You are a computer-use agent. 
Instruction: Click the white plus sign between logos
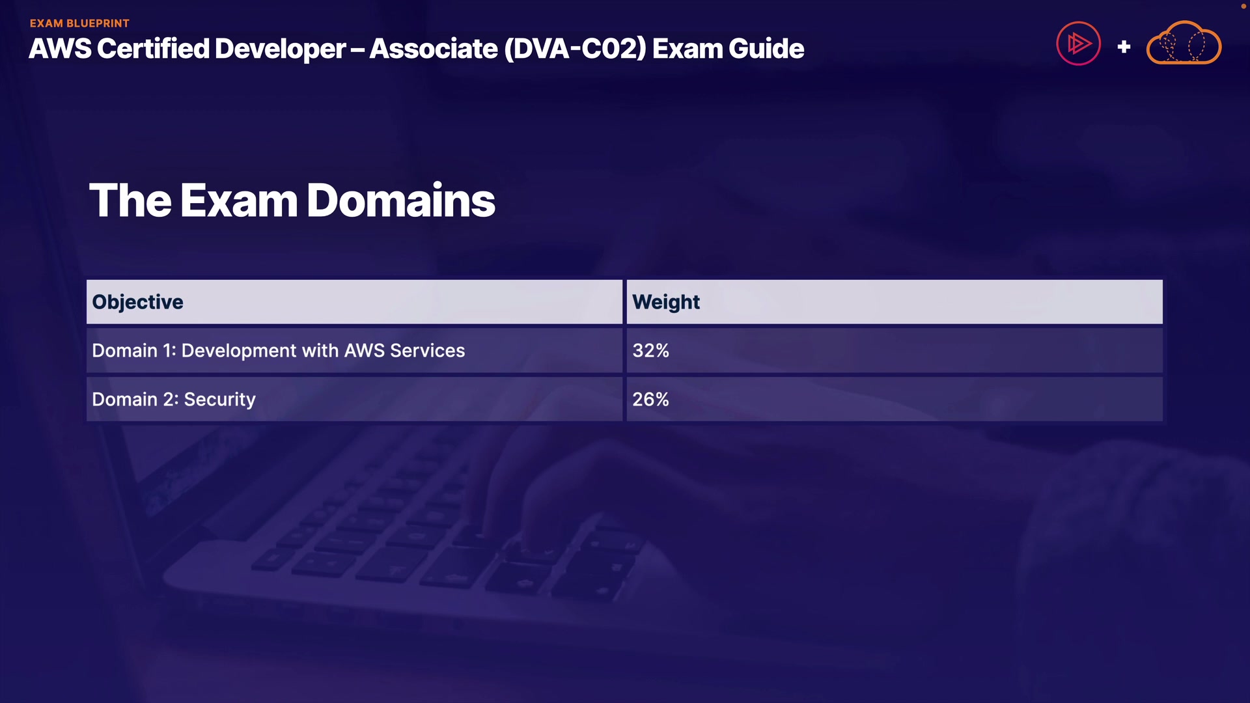tap(1124, 47)
